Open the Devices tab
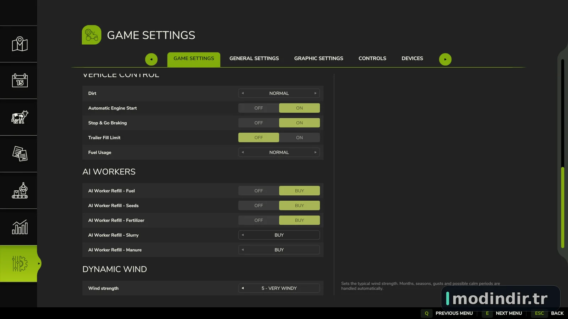This screenshot has height=319, width=568. click(412, 58)
